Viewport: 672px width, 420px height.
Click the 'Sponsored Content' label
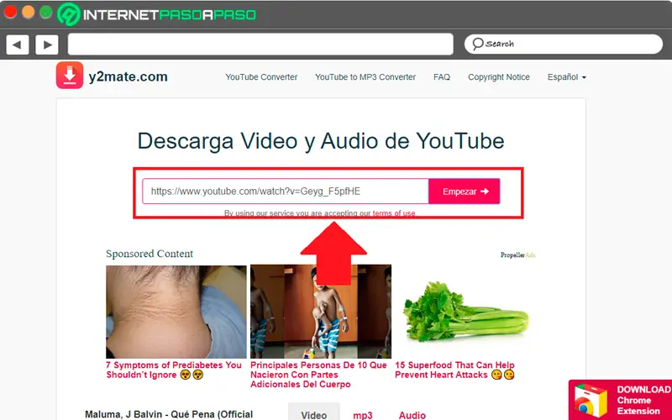[x=150, y=254]
